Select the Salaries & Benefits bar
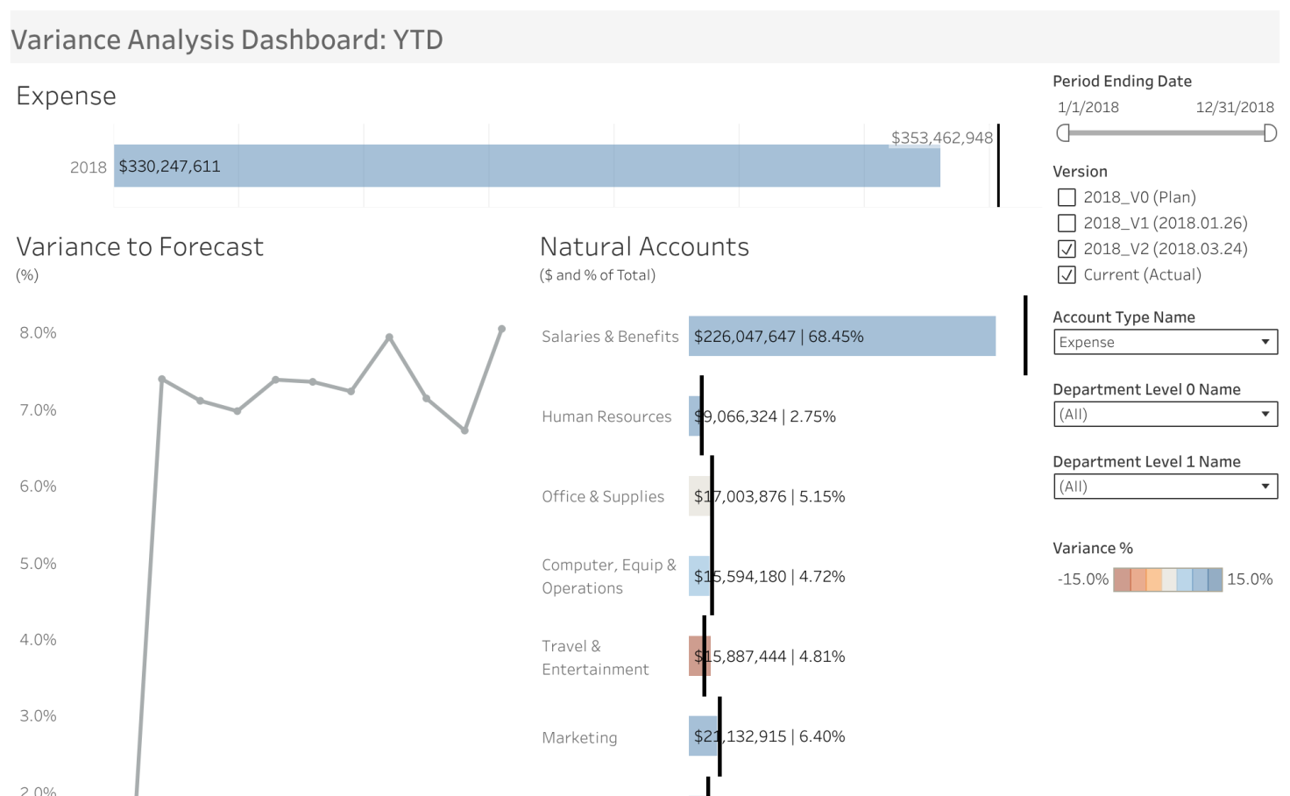 click(x=841, y=336)
